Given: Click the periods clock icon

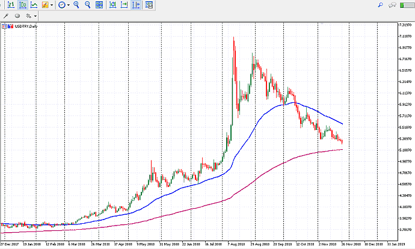Looking at the screenshot, I should 61,5.
